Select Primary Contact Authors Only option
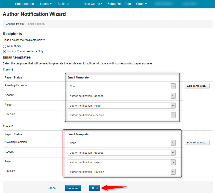The image size is (215, 193). point(4,51)
